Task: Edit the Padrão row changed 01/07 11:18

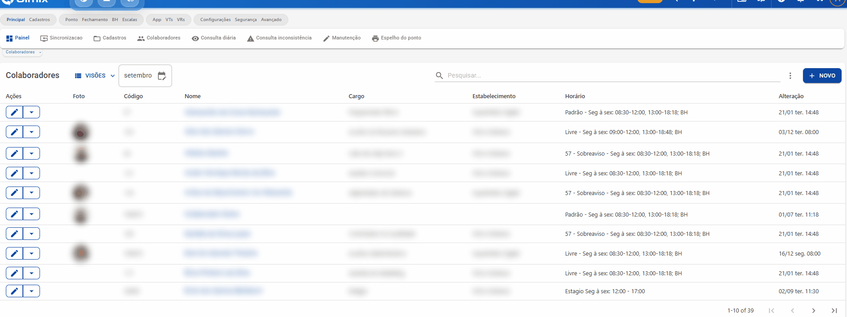Action: coord(14,214)
